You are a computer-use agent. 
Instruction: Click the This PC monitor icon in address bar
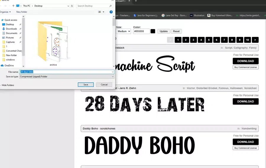pyautogui.click(x=18, y=6)
